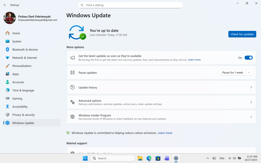Click the Time & language globe-clock icon

[7, 90]
